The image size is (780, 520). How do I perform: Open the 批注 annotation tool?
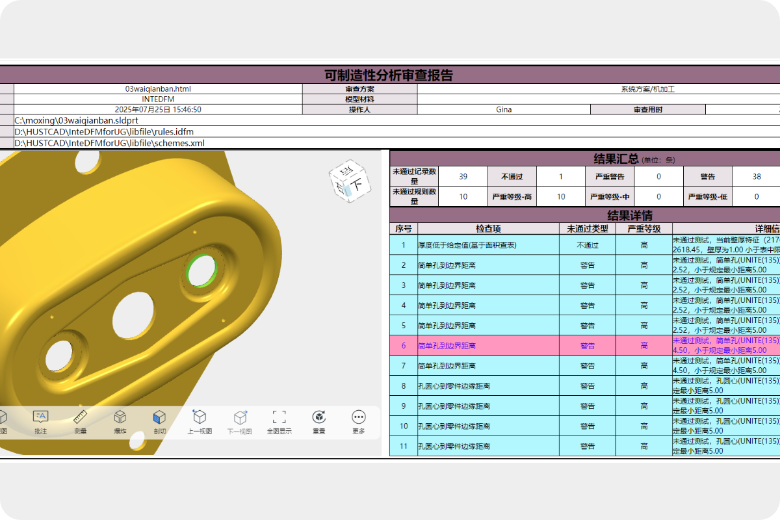tap(40, 422)
